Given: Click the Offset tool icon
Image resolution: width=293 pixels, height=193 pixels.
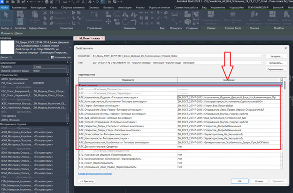Looking at the screenshot, I should [117, 14].
